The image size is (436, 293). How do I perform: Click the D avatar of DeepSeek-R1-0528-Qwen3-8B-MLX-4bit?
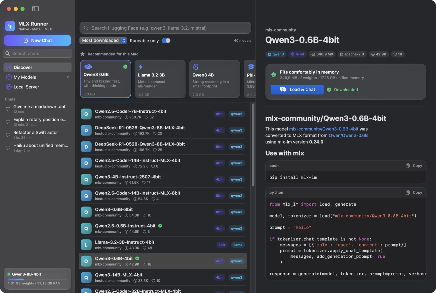point(86,131)
